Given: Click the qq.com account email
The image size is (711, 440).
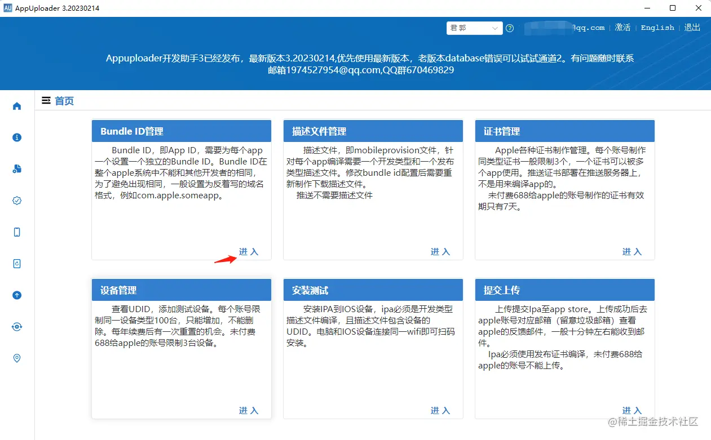Looking at the screenshot, I should click(563, 28).
